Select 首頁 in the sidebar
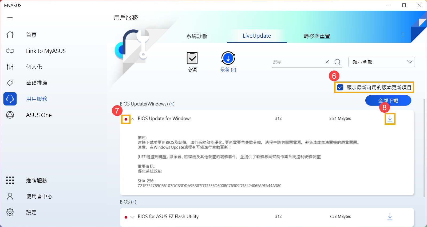 (31, 35)
